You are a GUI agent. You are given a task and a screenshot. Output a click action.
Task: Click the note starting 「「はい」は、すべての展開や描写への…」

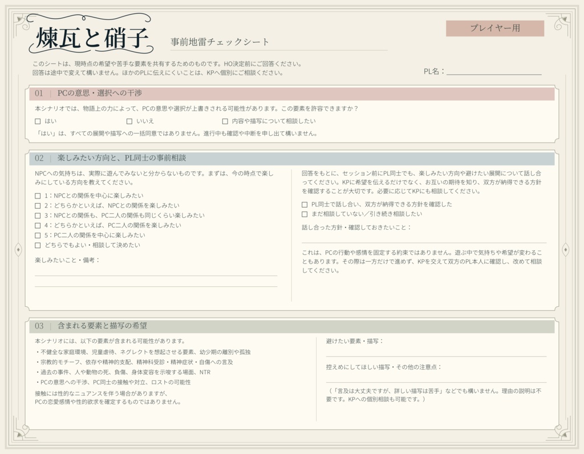click(176, 133)
